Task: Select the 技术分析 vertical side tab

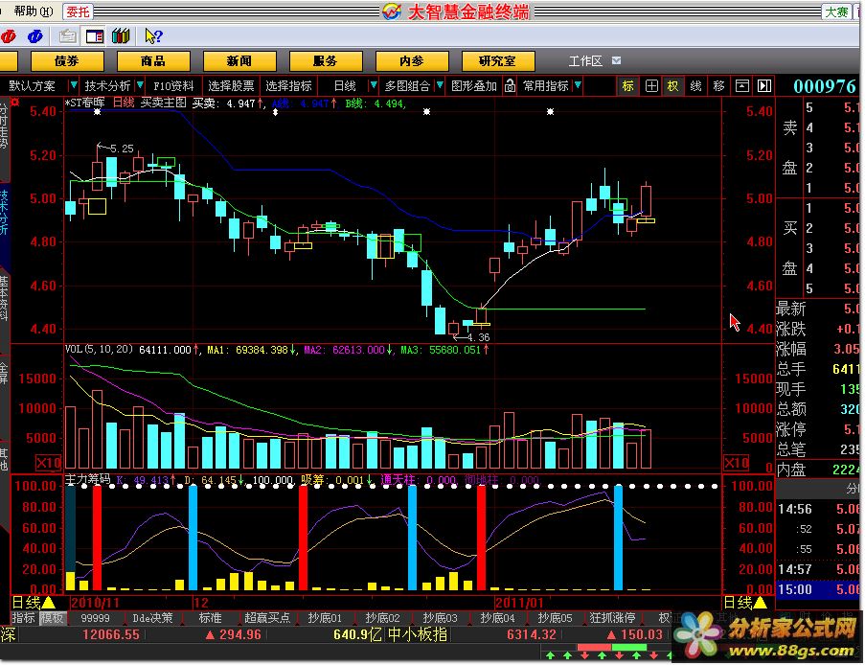Action: (5, 212)
